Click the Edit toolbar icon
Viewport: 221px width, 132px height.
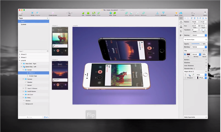click(83, 13)
